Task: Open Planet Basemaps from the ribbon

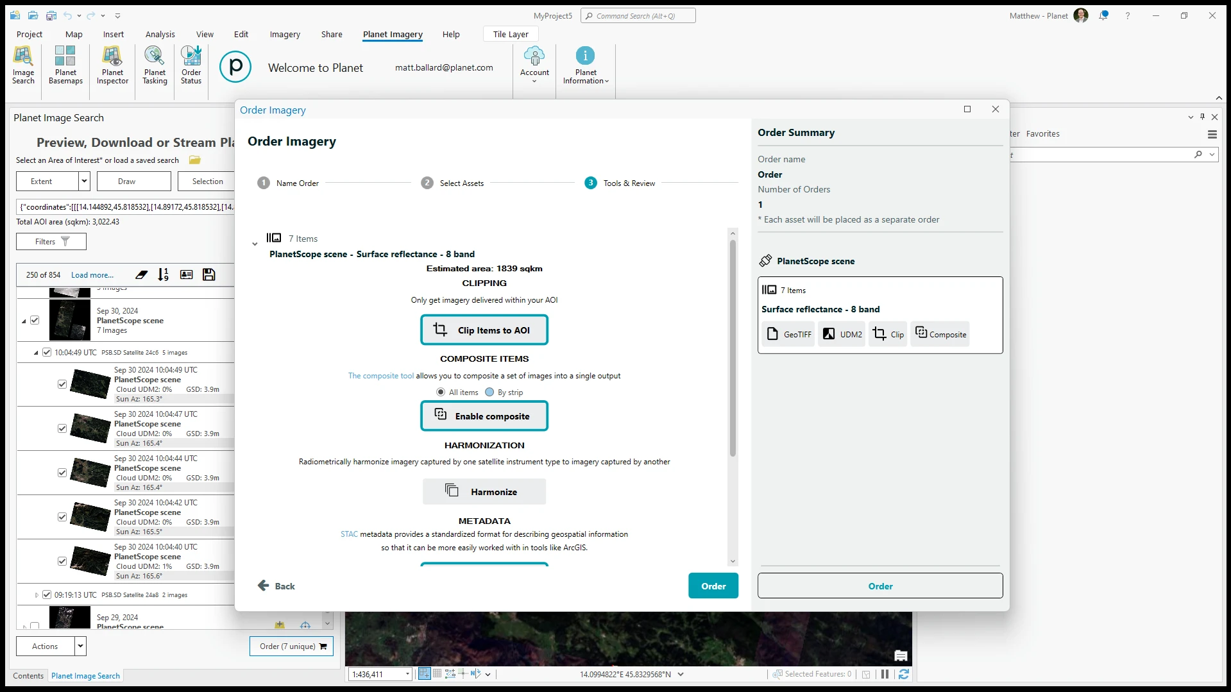Action: point(65,65)
